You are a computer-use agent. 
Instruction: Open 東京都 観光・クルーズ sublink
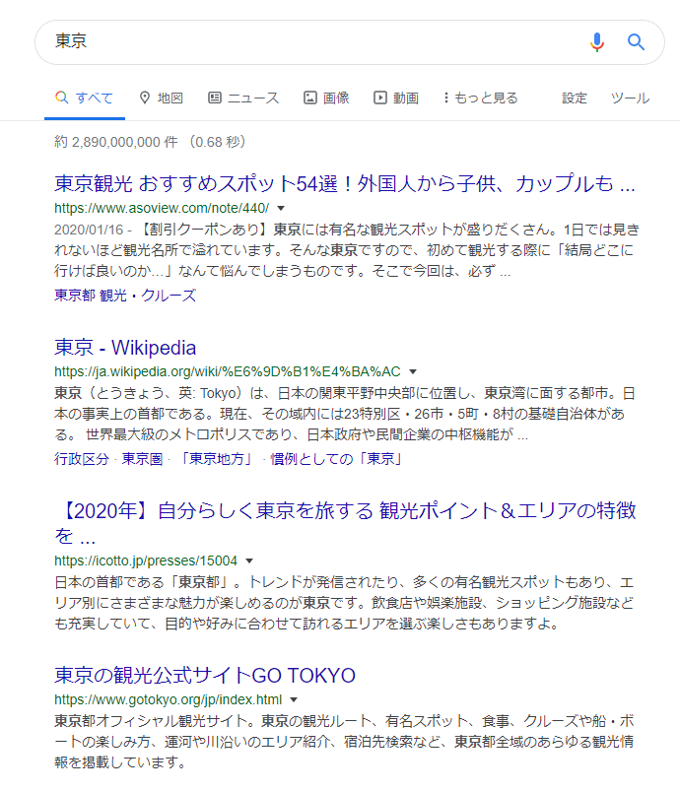[125, 296]
